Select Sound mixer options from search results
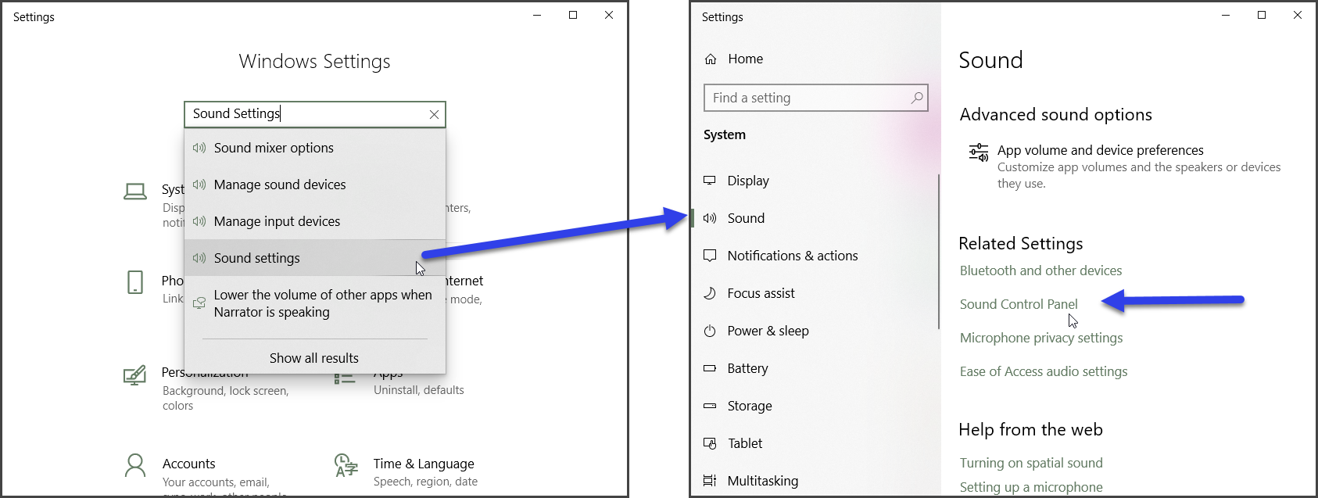 click(x=315, y=148)
